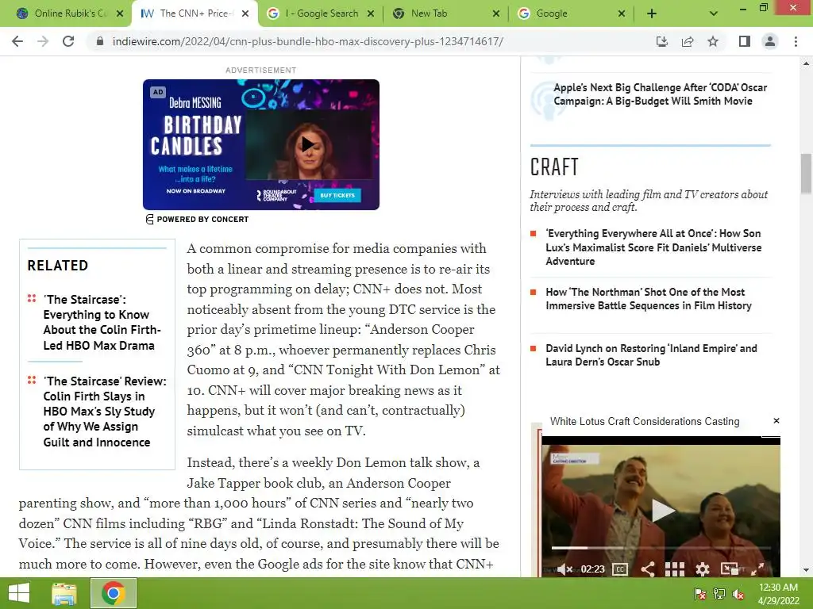
Task: Open File Explorer from taskbar
Action: pos(64,593)
